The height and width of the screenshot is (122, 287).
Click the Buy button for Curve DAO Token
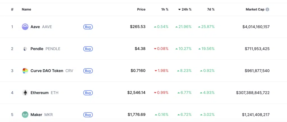click(88, 71)
